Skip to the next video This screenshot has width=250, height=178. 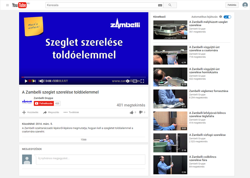point(34,81)
